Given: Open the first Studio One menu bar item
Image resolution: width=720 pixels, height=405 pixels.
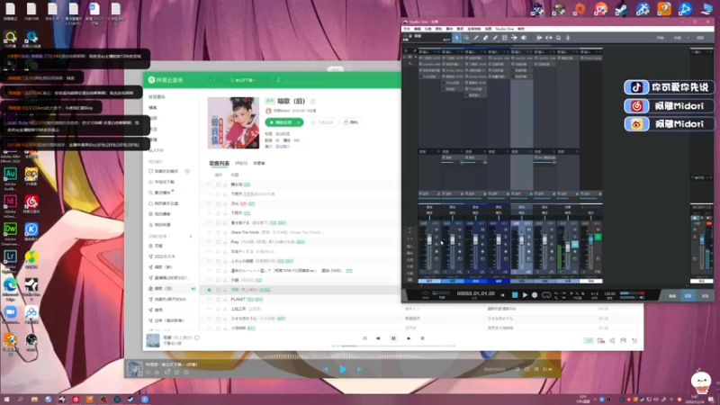Looking at the screenshot, I should [x=407, y=29].
